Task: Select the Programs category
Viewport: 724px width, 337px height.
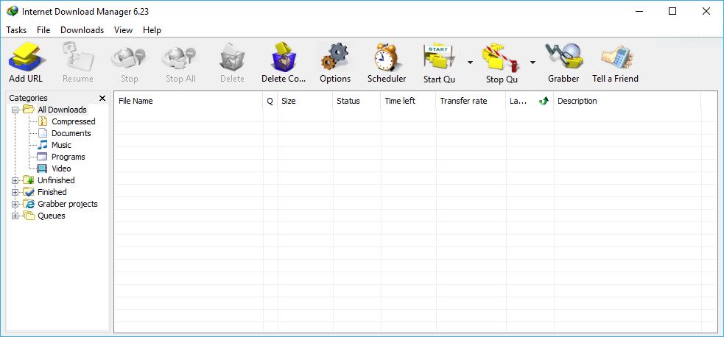Action: coord(68,157)
